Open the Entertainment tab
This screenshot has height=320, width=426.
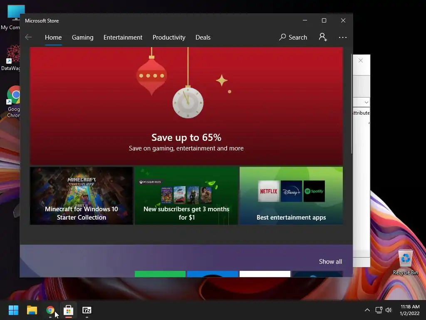coord(123,37)
